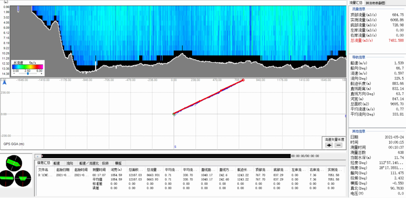This screenshot has width=406, height=198.
Task: Open the 横摇 tab
Action: click(x=118, y=163)
